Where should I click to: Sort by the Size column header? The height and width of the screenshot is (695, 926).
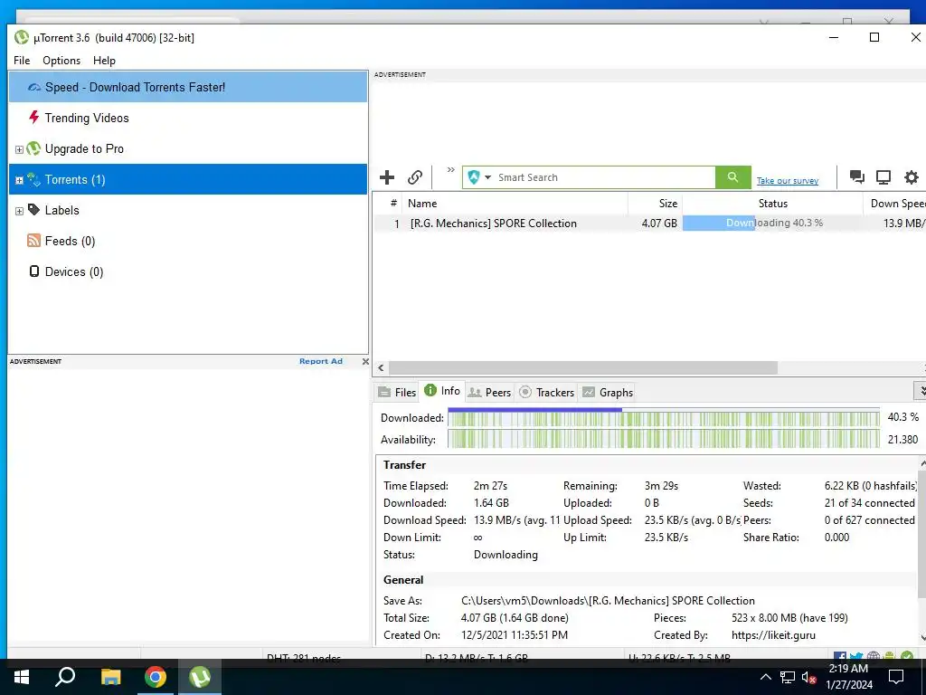[655, 204]
